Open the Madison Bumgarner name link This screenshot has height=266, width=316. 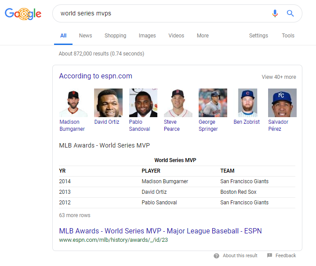pyautogui.click(x=72, y=126)
